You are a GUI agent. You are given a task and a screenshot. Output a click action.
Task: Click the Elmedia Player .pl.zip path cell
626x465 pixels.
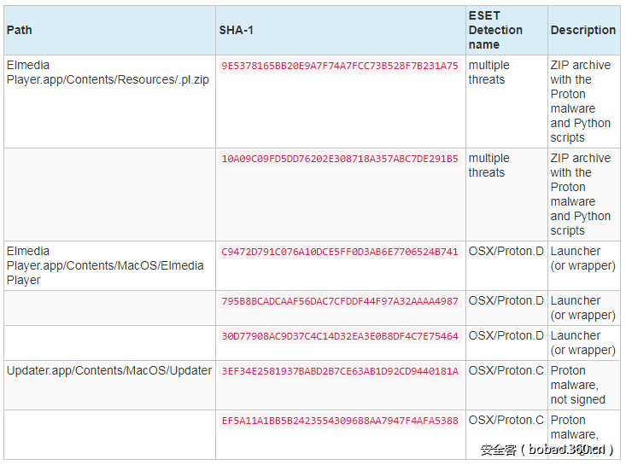click(107, 73)
